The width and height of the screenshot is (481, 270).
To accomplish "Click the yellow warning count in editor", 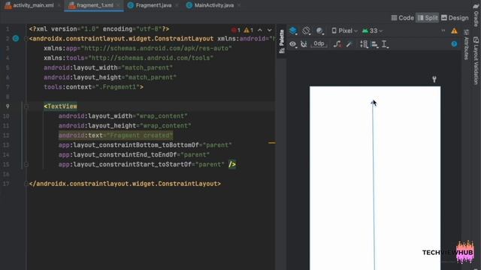I will point(249,30).
